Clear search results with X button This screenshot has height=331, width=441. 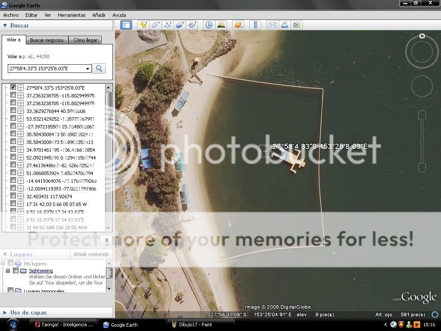[x=106, y=240]
